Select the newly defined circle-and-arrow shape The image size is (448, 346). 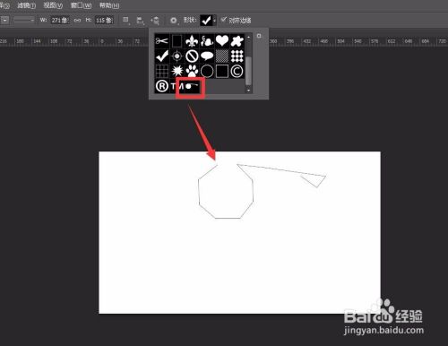pos(191,87)
